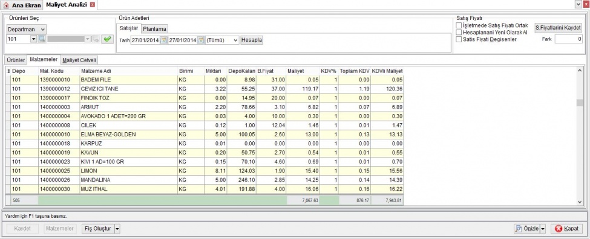Click the Hesapla button
The height and width of the screenshot is (239, 590).
tap(252, 40)
